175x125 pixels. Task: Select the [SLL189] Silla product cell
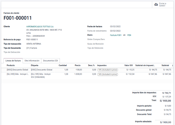[x=17, y=74]
